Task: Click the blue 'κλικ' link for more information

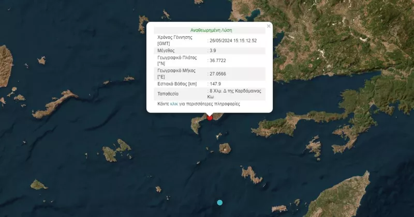Action: 174,104
